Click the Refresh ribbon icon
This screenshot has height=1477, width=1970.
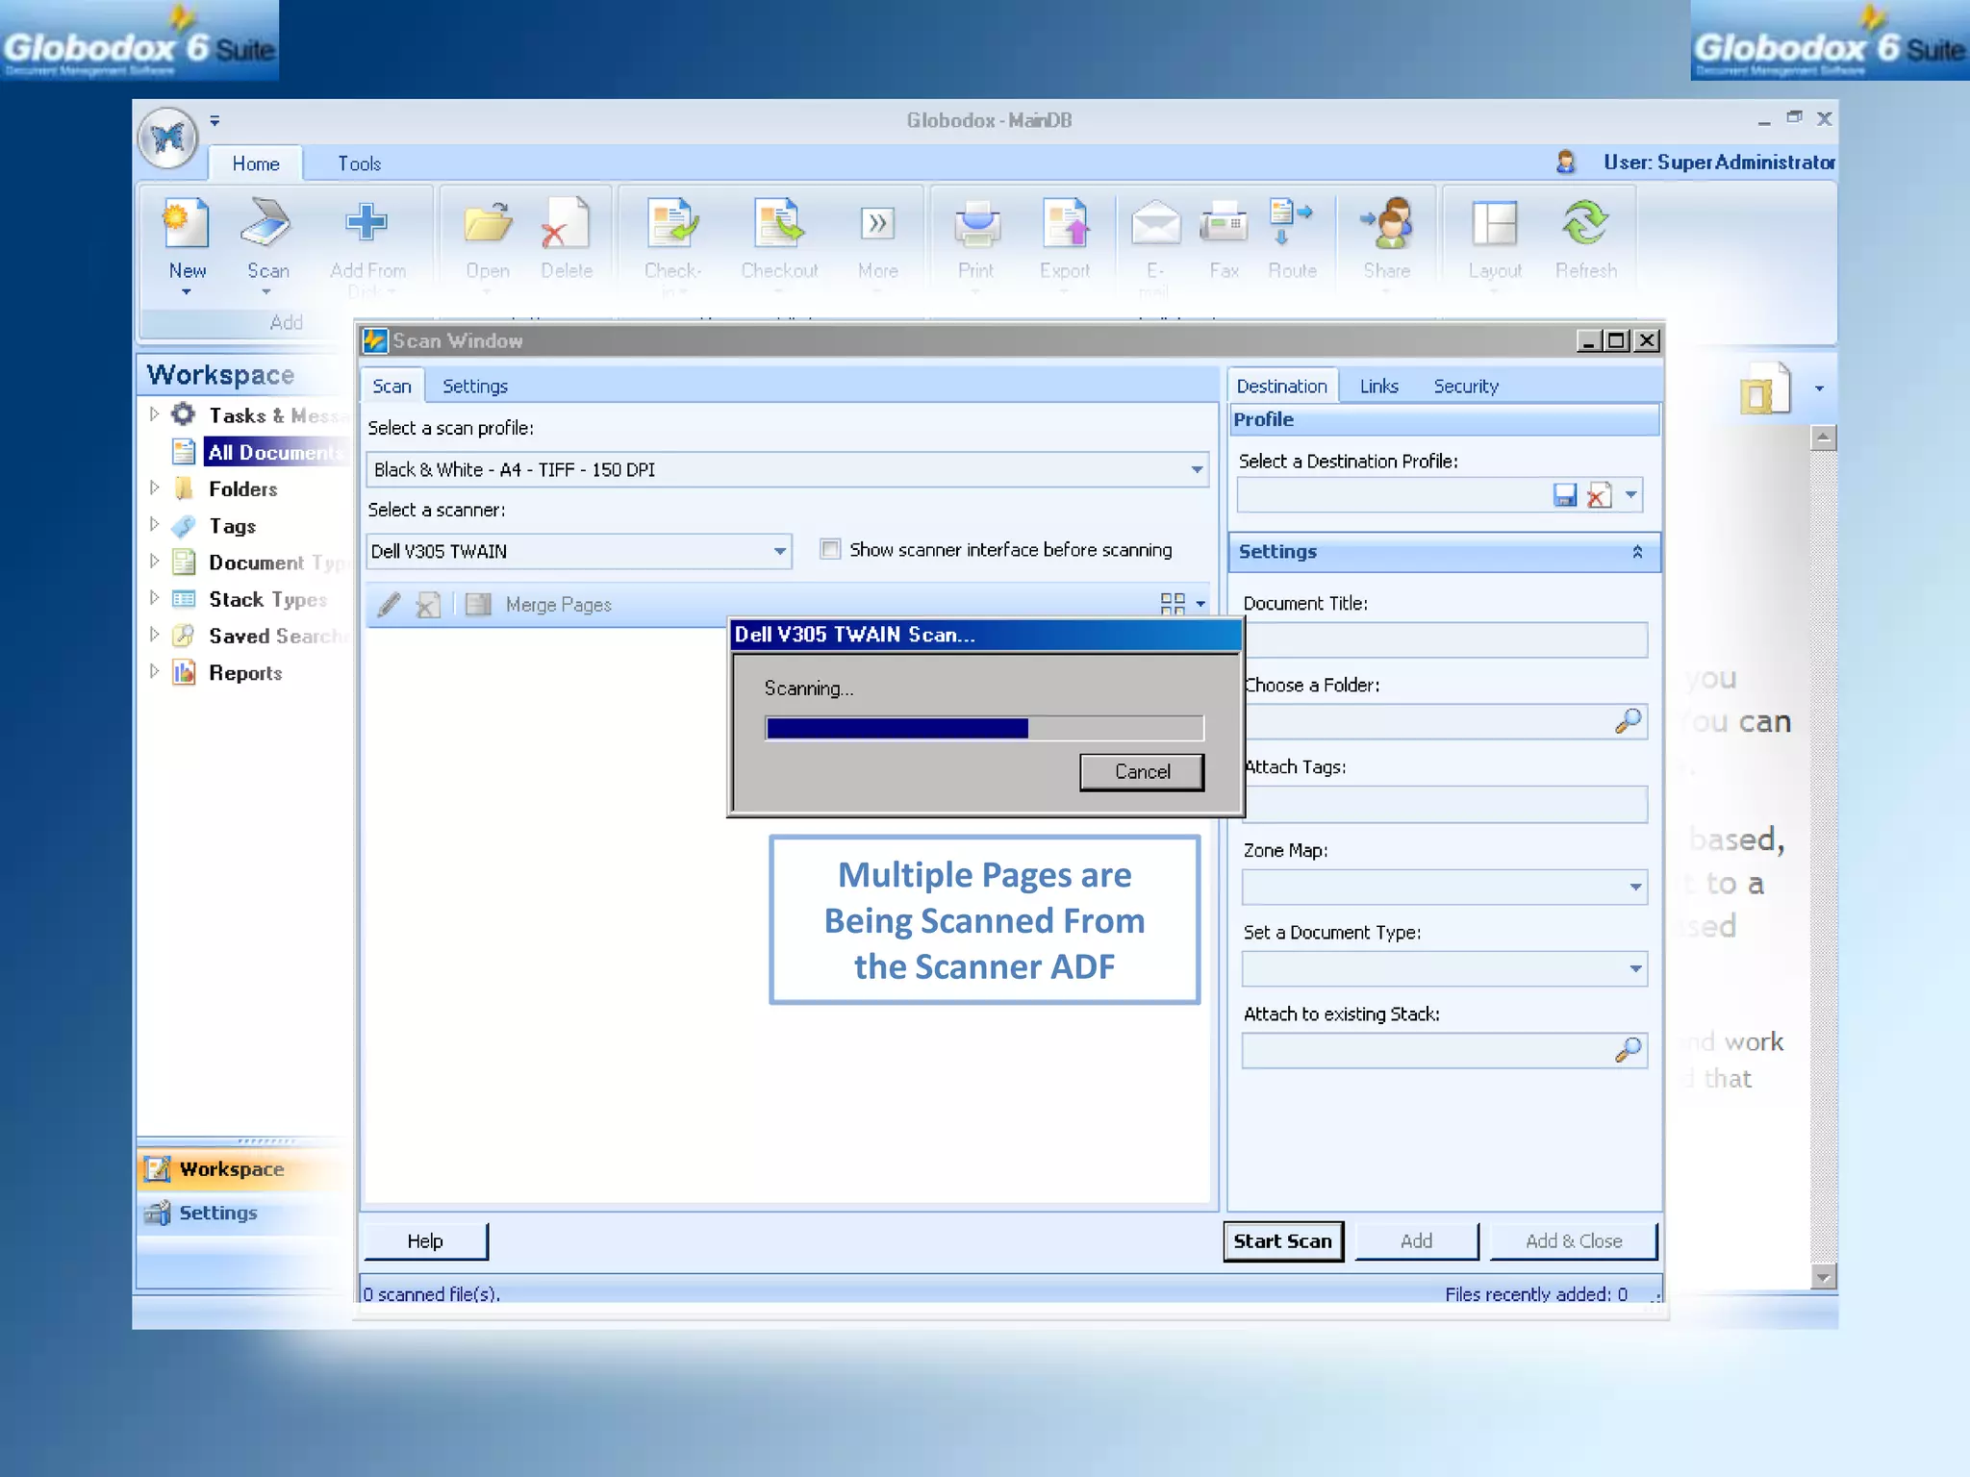click(x=1585, y=224)
